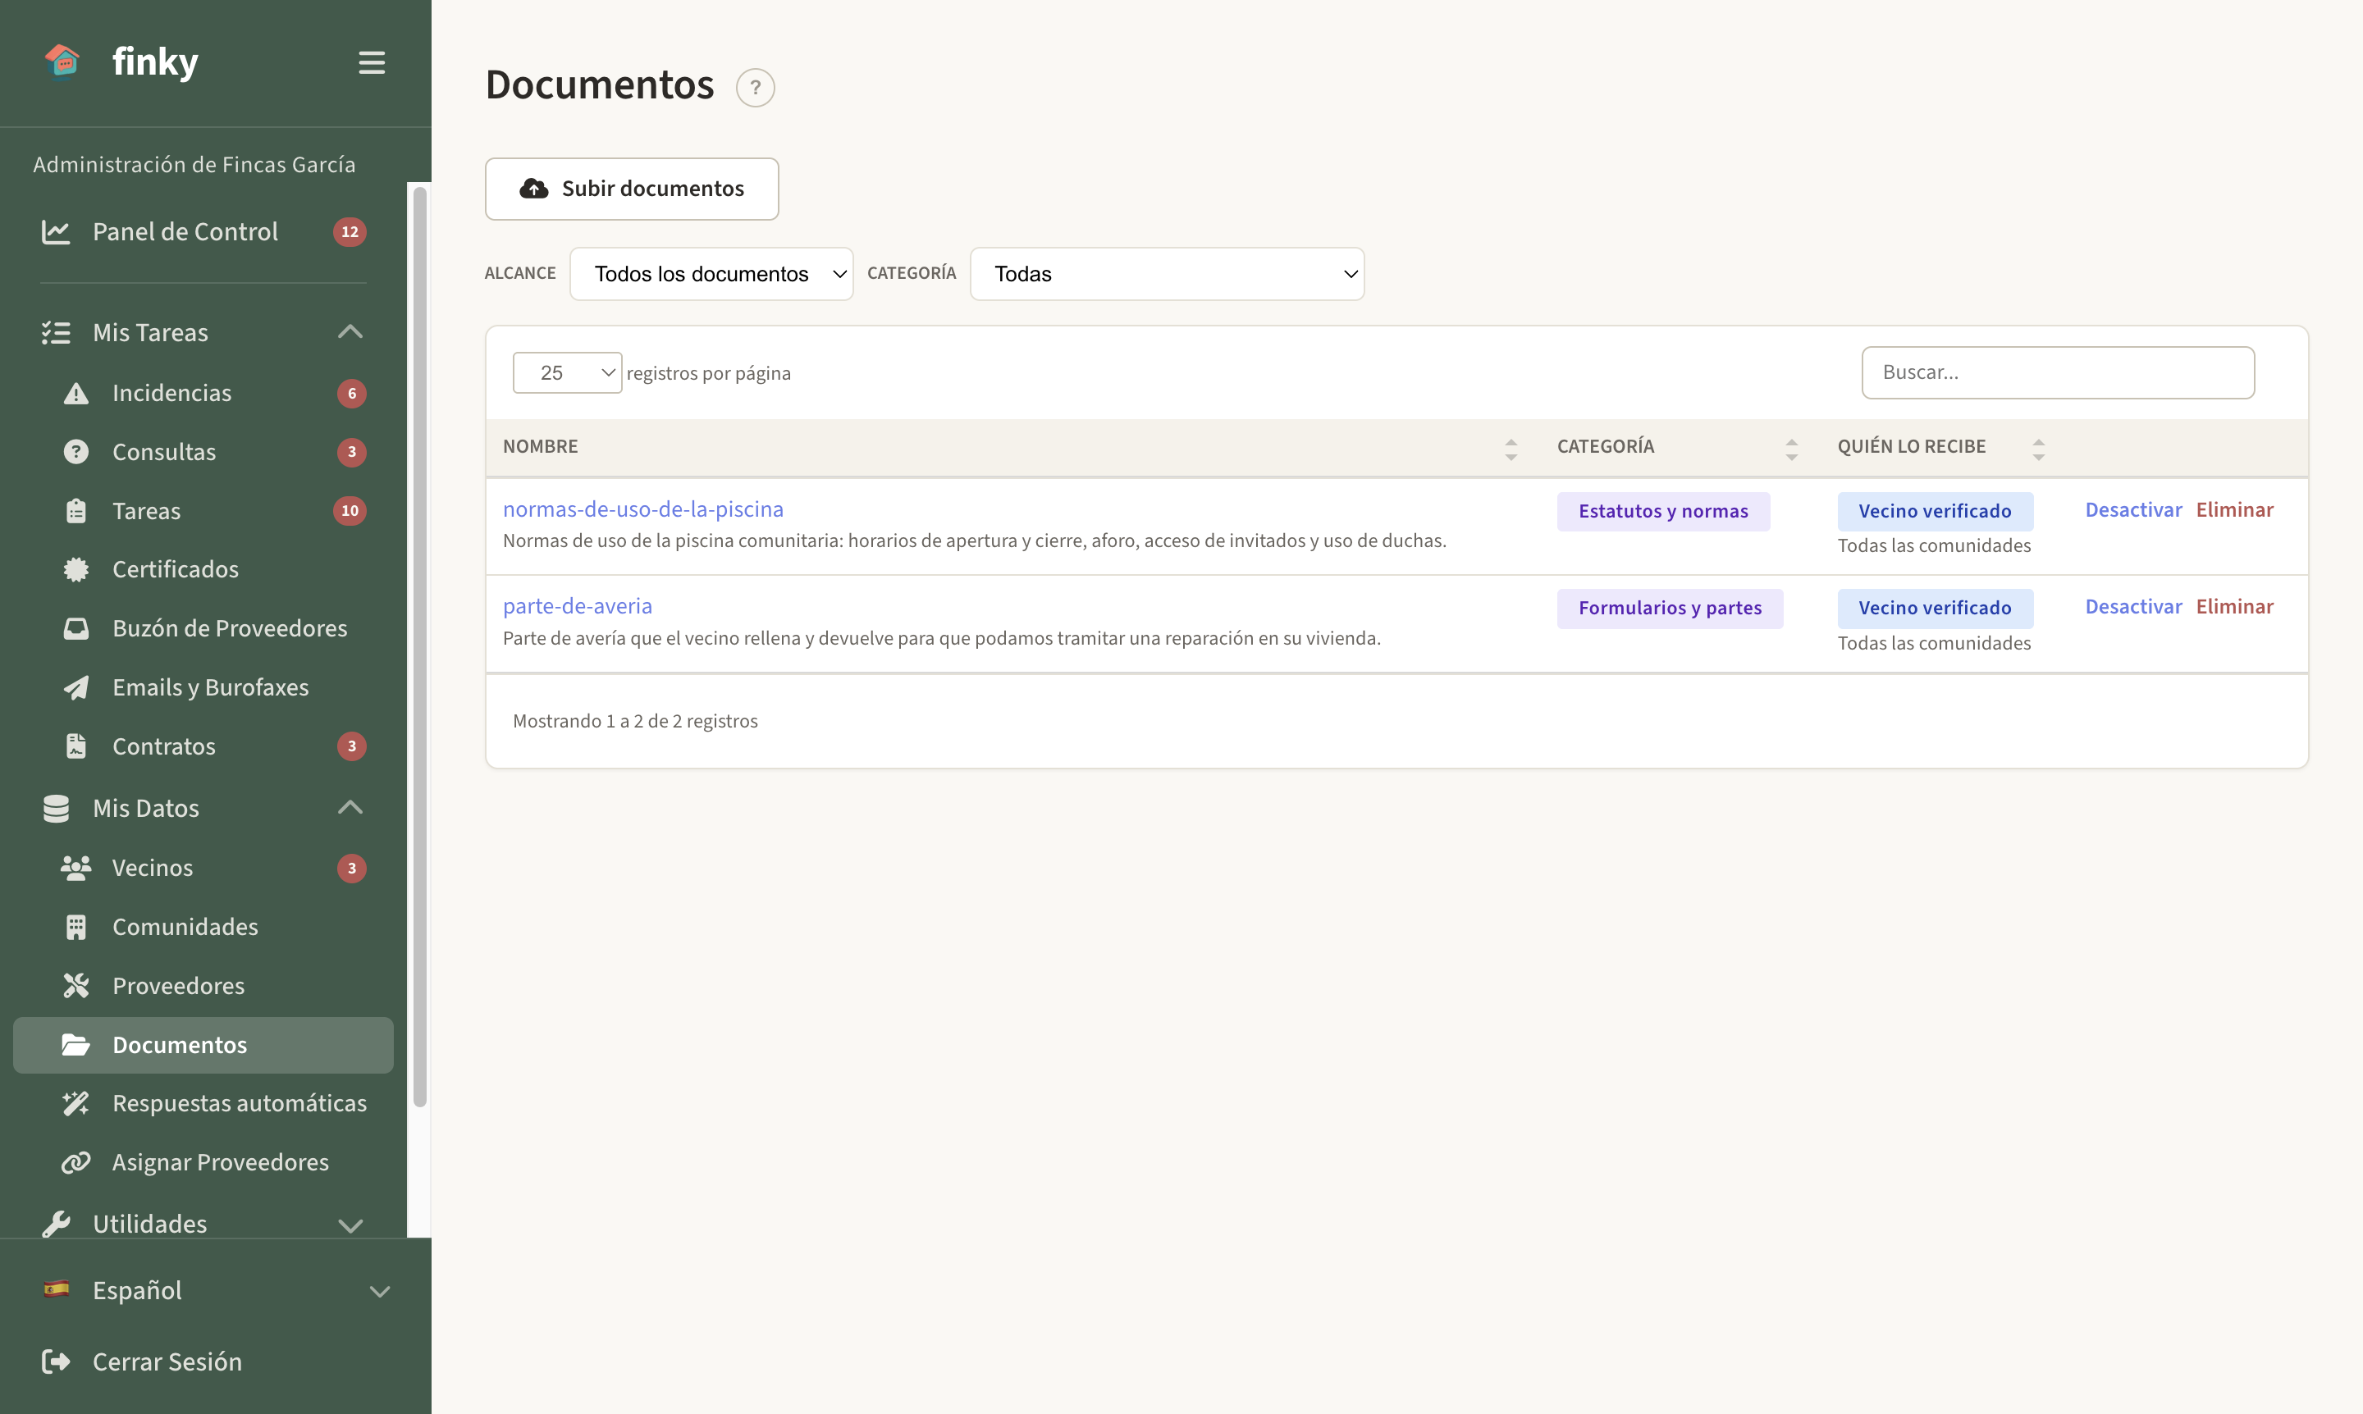The height and width of the screenshot is (1414, 2363).
Task: Open the parte-de-averia document link
Action: click(578, 607)
